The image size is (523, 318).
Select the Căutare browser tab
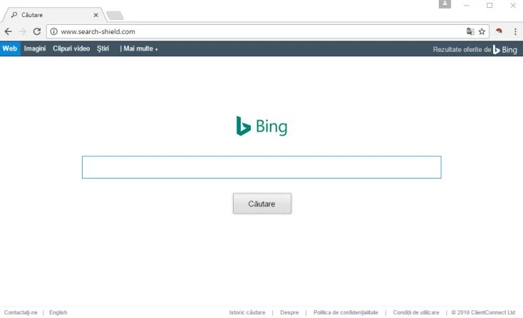tap(53, 15)
